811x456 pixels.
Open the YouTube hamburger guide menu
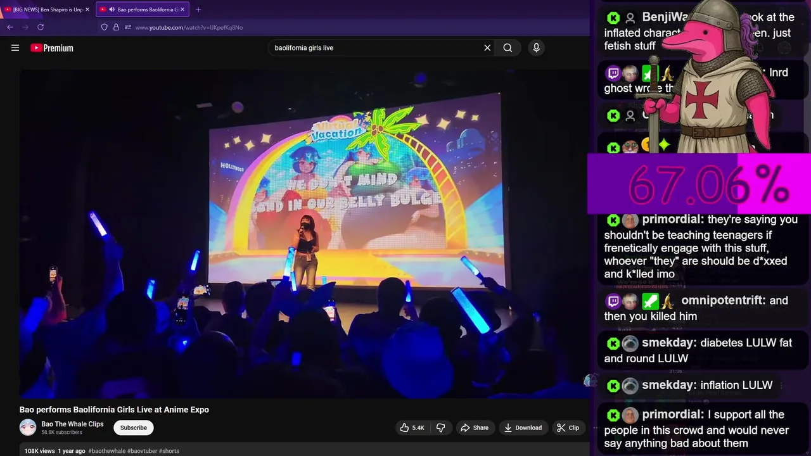pyautogui.click(x=15, y=47)
